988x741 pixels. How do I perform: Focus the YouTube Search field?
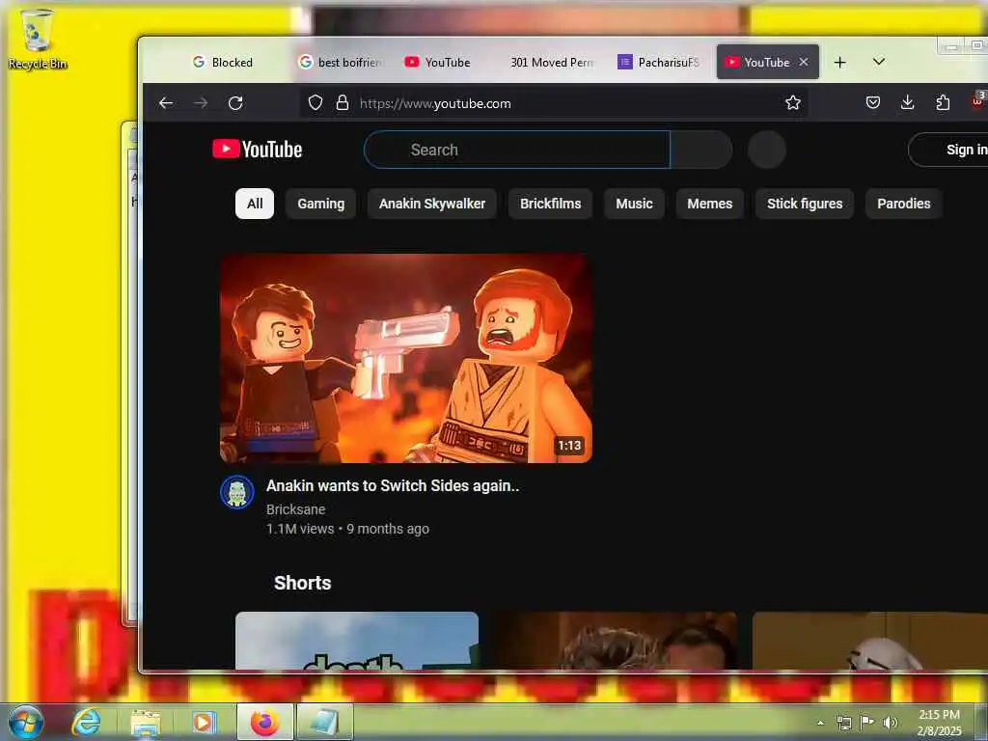coord(517,150)
